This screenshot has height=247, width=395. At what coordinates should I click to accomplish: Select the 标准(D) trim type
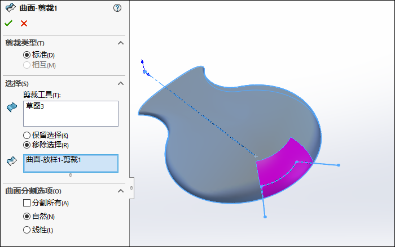click(x=27, y=55)
